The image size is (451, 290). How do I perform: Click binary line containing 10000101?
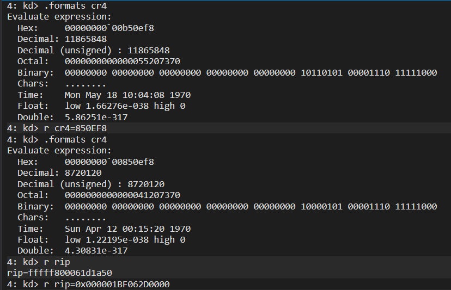251,207
